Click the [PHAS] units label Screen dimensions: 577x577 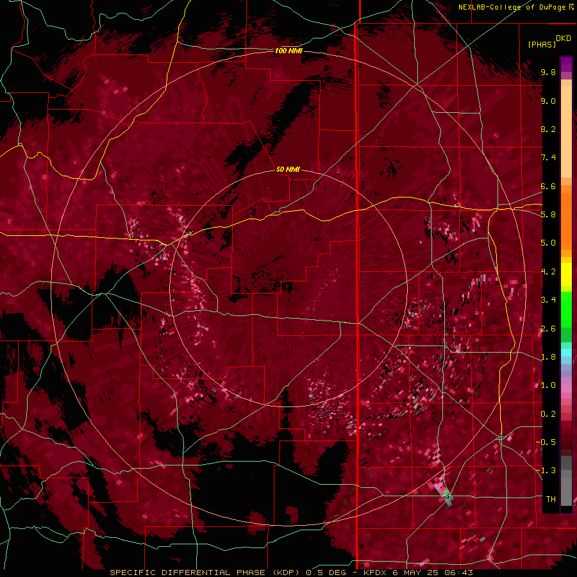point(542,44)
